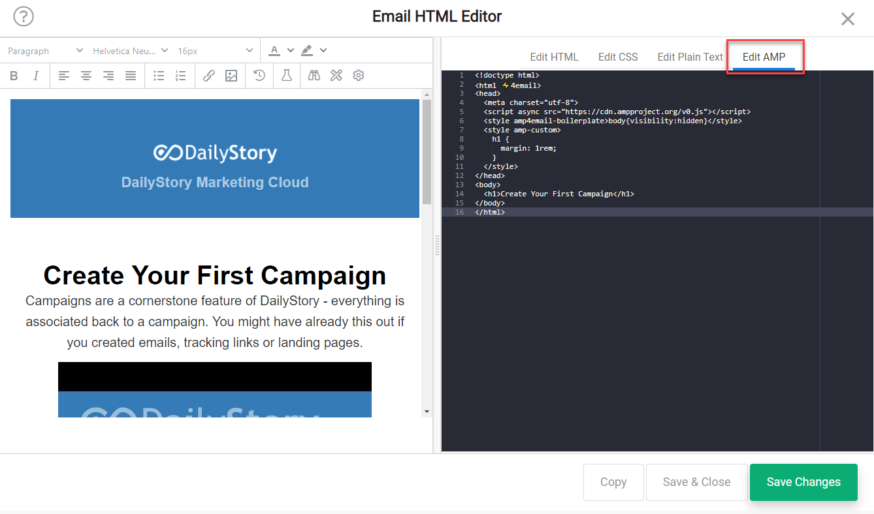Click the preview scrollbar thumb
Image resolution: width=874 pixels, height=514 pixels.
point(427,151)
